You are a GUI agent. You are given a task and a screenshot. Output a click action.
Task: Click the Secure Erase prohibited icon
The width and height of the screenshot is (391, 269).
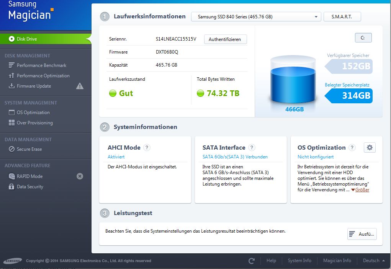click(x=11, y=149)
